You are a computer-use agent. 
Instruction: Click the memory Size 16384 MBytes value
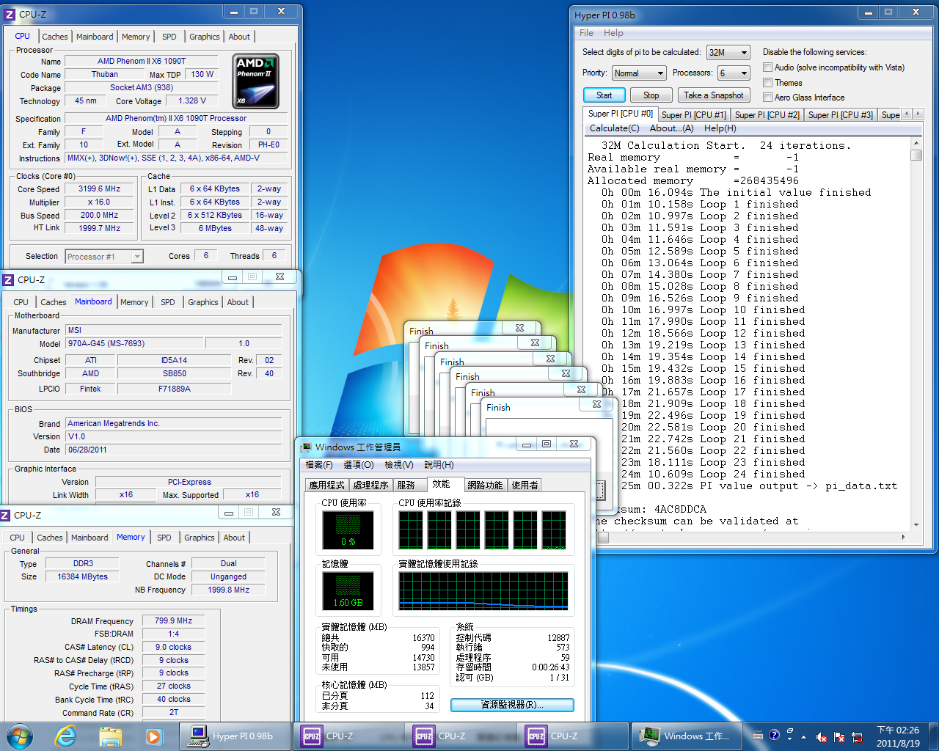point(82,576)
